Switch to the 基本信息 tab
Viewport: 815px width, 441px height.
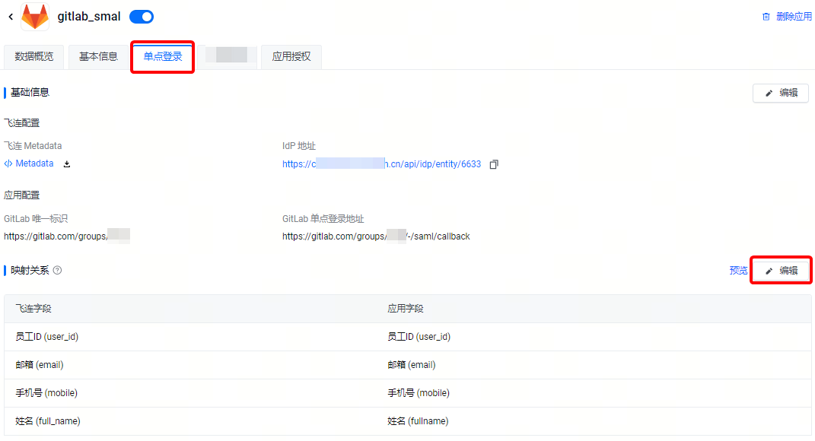(x=98, y=56)
